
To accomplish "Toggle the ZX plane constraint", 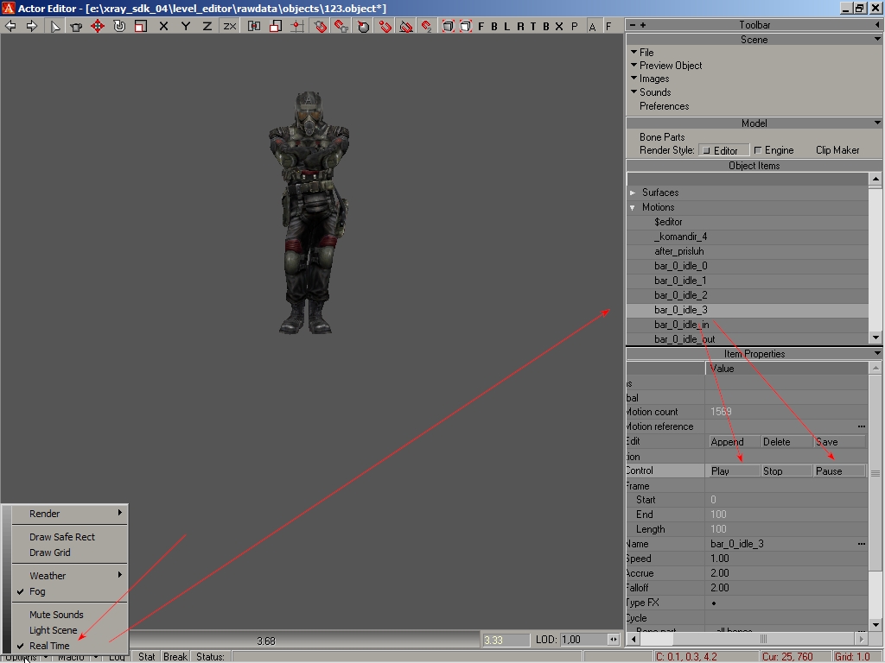I will point(229,26).
